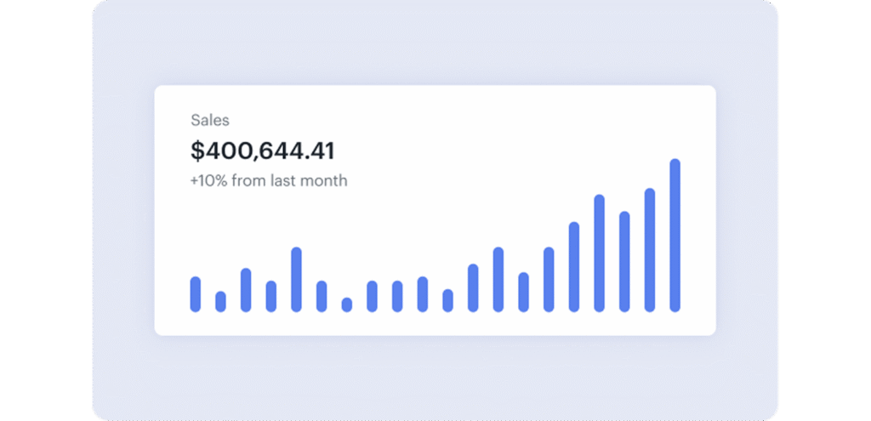Click the twelfth bar from the left

tap(473, 287)
